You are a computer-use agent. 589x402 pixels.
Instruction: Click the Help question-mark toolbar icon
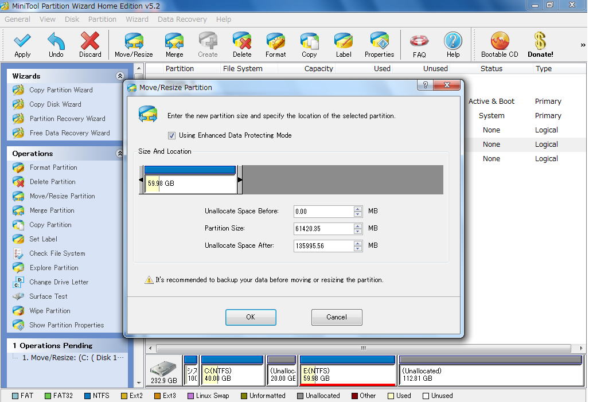(453, 45)
